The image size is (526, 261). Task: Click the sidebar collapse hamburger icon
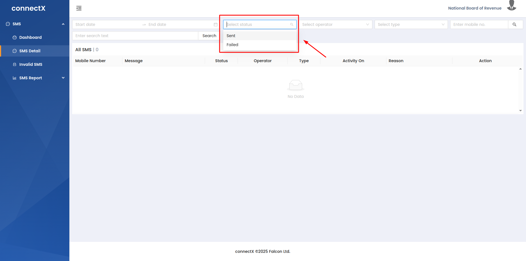[x=79, y=8]
